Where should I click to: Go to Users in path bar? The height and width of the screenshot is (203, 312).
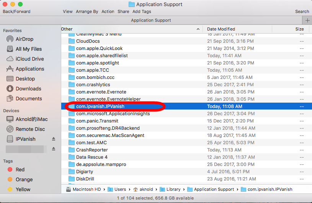click(x=117, y=189)
